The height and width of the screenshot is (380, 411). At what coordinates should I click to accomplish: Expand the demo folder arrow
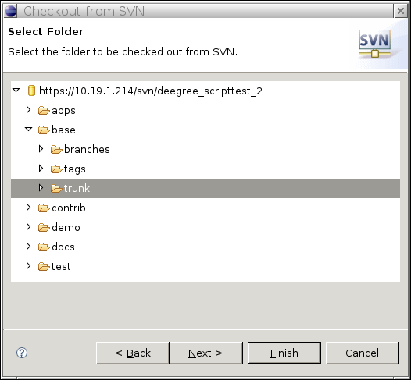[x=28, y=226]
